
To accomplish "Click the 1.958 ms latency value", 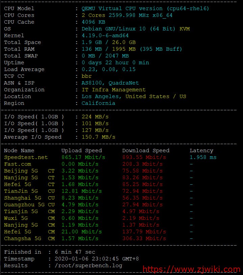I will click(x=203, y=157).
